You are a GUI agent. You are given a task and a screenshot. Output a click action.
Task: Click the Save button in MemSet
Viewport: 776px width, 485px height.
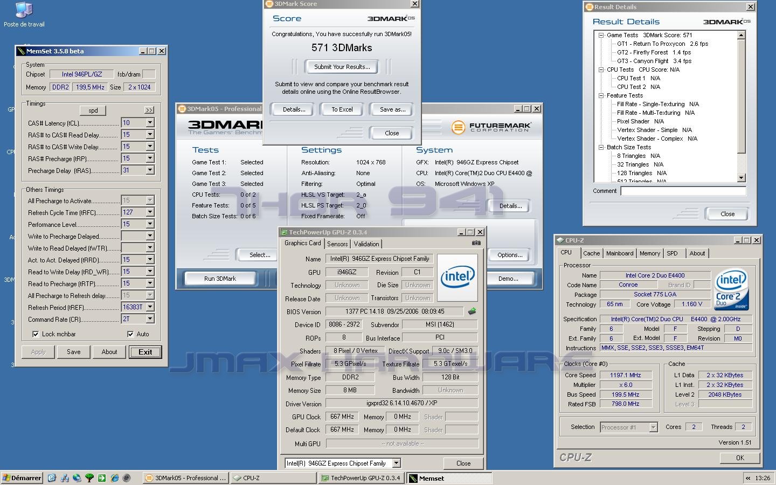click(74, 352)
